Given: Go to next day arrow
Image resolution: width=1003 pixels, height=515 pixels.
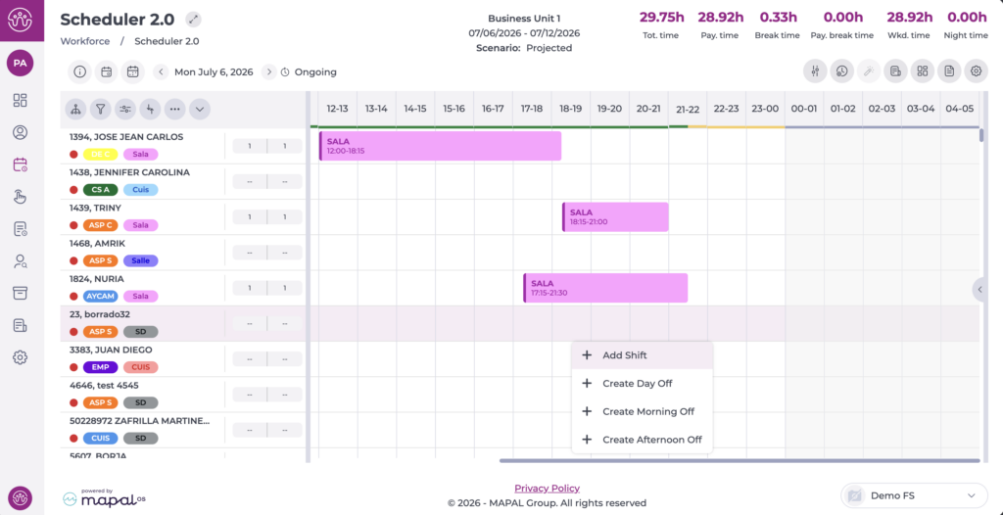Looking at the screenshot, I should (x=269, y=71).
